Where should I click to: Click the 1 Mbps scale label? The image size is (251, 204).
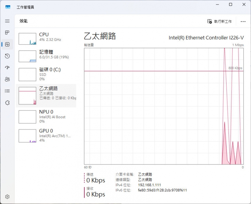pos(238,45)
